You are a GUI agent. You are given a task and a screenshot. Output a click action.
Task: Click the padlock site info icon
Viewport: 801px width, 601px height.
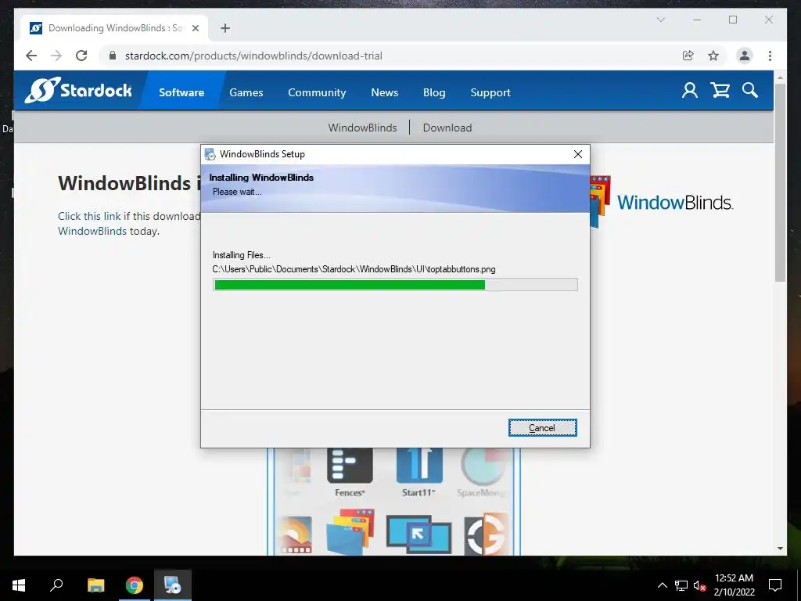[113, 56]
